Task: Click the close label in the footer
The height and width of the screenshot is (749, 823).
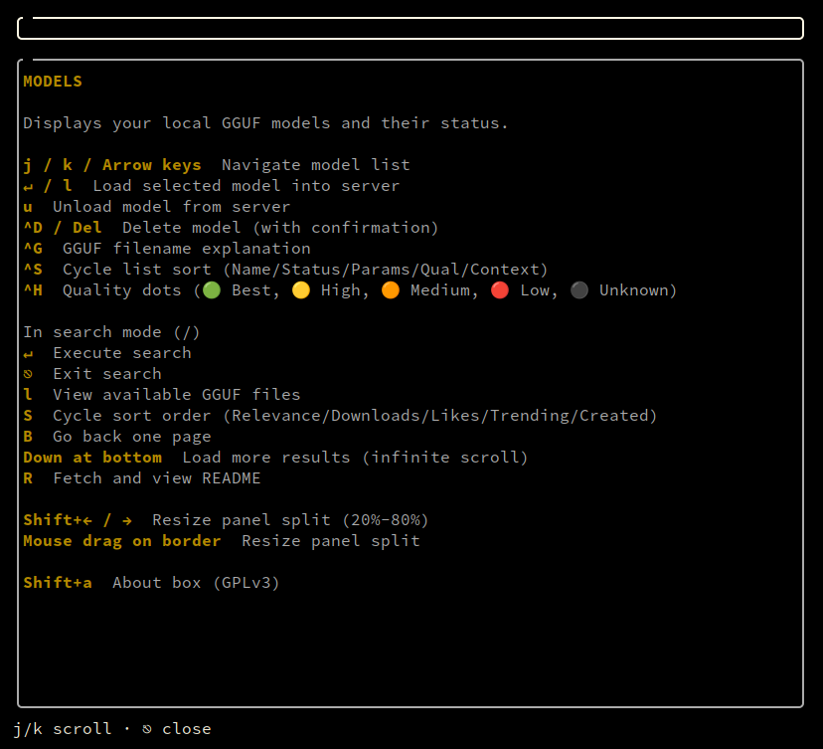Action: click(x=186, y=729)
